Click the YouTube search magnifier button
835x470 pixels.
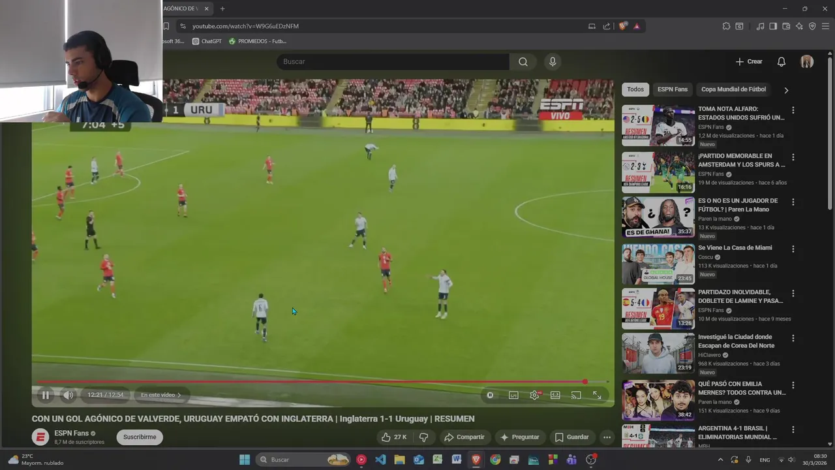click(x=523, y=61)
